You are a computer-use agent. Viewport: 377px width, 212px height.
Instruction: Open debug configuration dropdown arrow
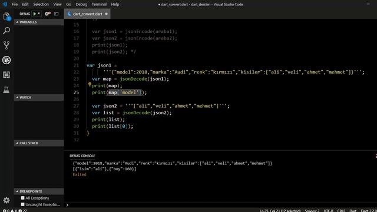click(39, 14)
